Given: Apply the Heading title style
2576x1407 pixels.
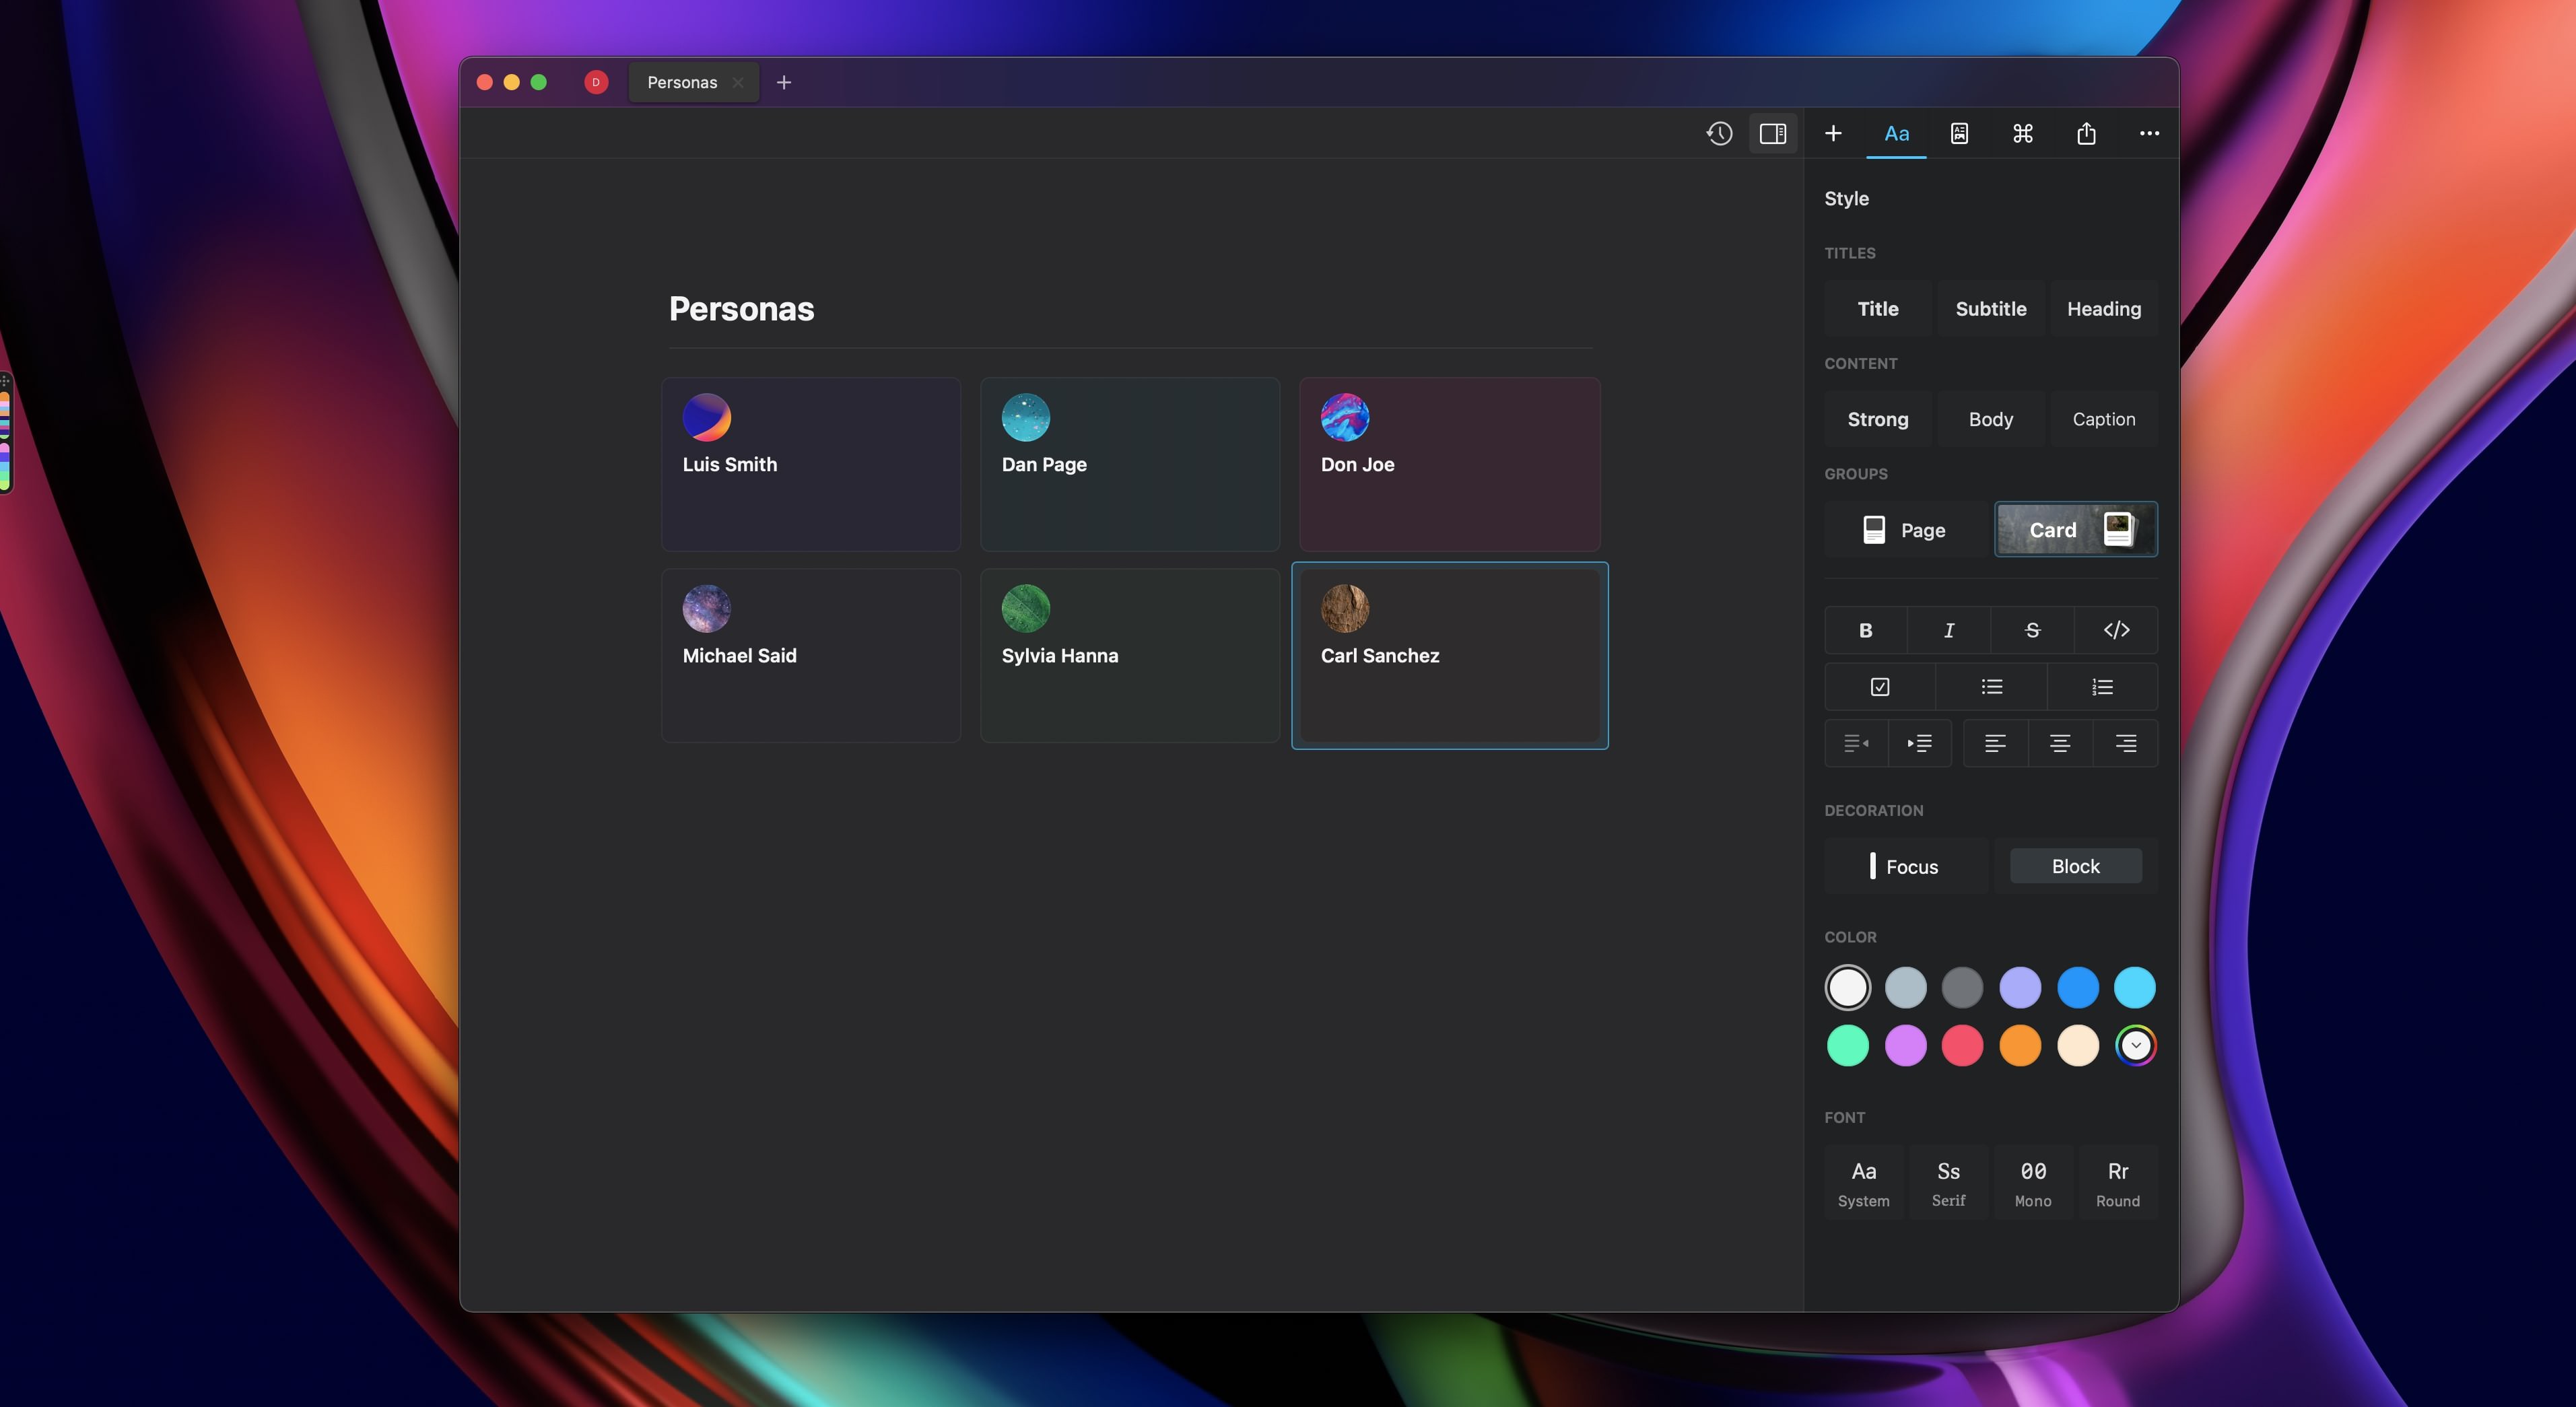Looking at the screenshot, I should [2104, 309].
